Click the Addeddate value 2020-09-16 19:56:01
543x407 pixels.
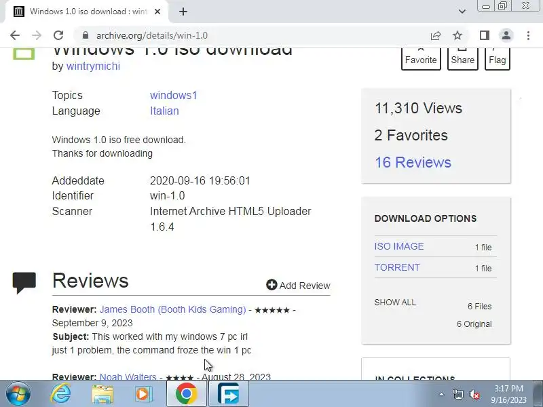coord(200,180)
